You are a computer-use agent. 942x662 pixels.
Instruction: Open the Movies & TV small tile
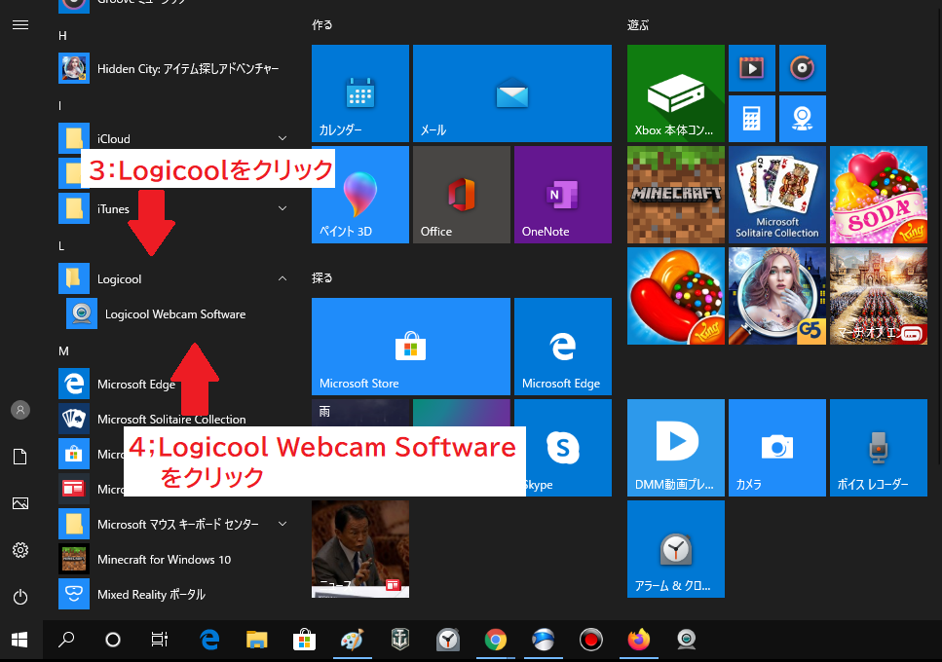(x=752, y=68)
